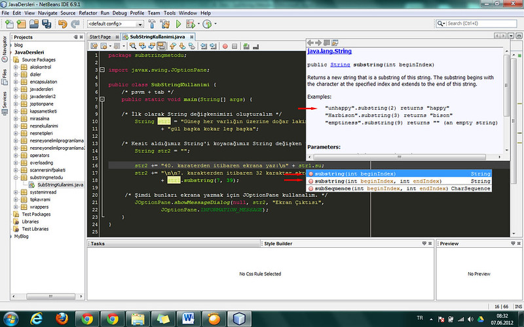
Task: Go back in the Javadoc popup
Action: coord(310,43)
